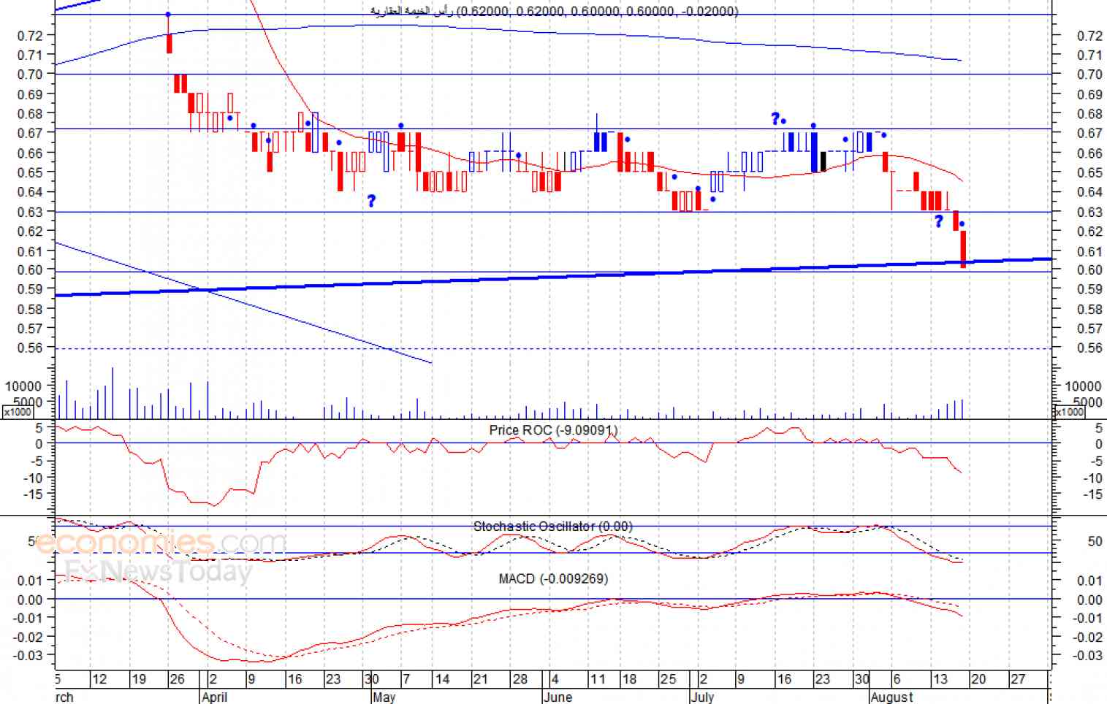Click the date label 18 in June
The image size is (1107, 704).
[629, 679]
